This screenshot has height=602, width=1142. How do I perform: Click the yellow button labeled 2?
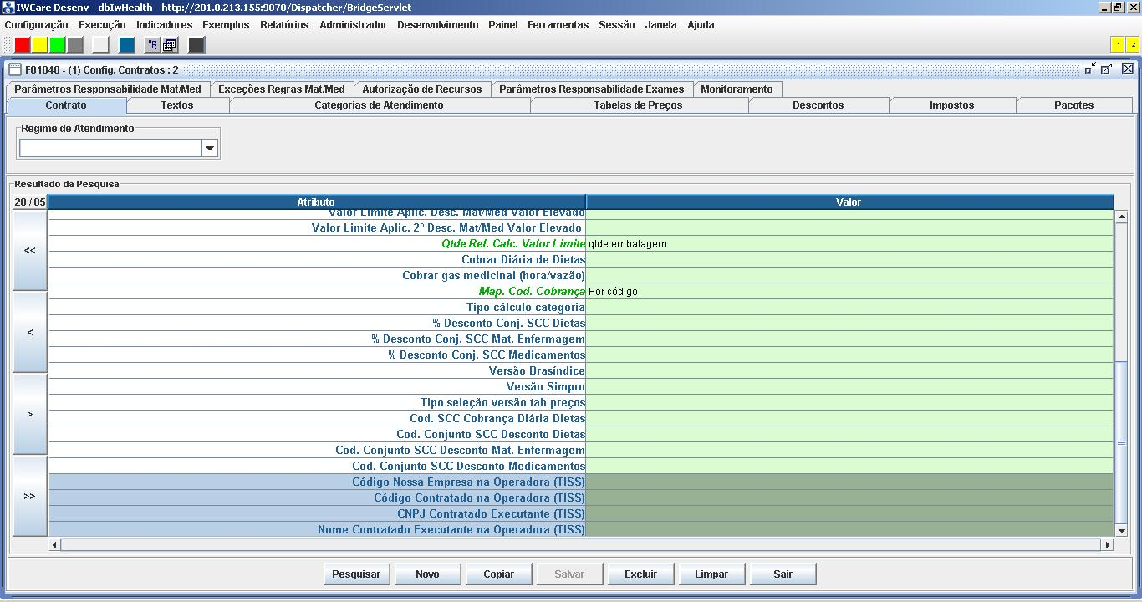tap(1133, 45)
